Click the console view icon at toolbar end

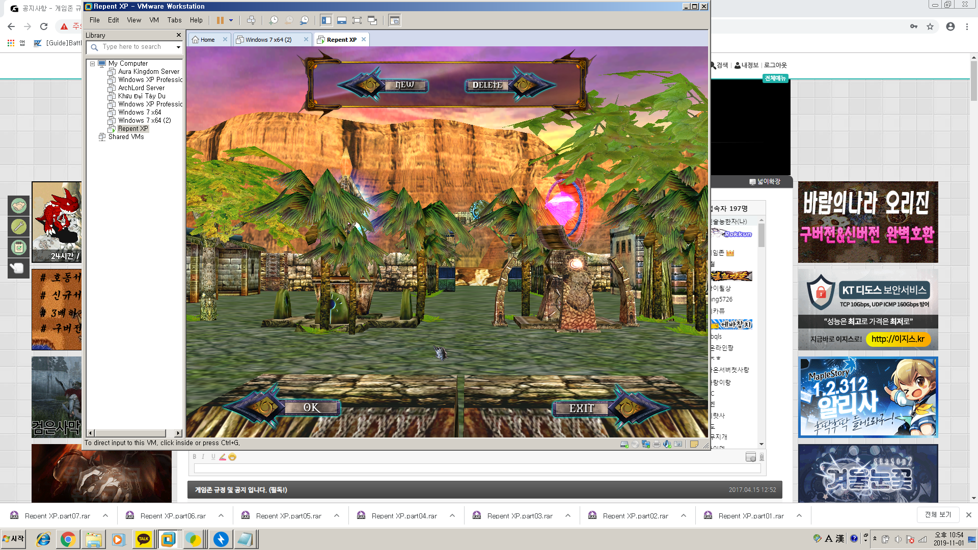pos(394,20)
